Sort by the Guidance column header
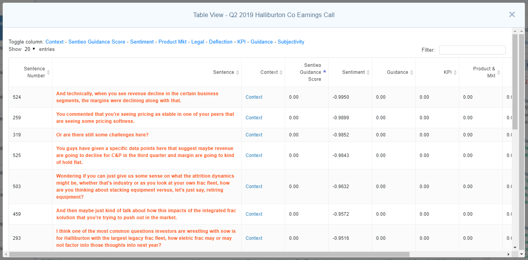 [394, 72]
